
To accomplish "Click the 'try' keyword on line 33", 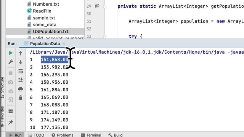I will (x=133, y=37).
